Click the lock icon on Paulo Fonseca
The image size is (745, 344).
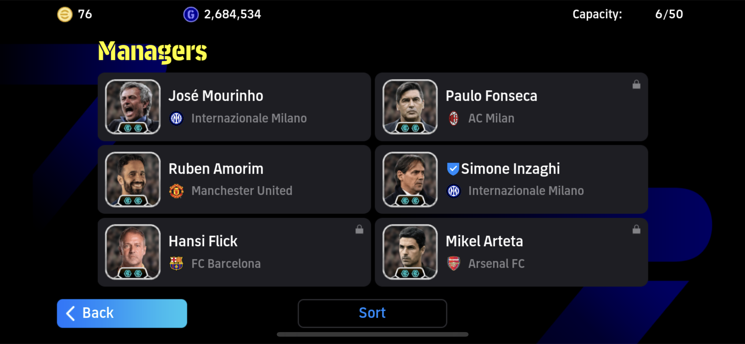(636, 85)
